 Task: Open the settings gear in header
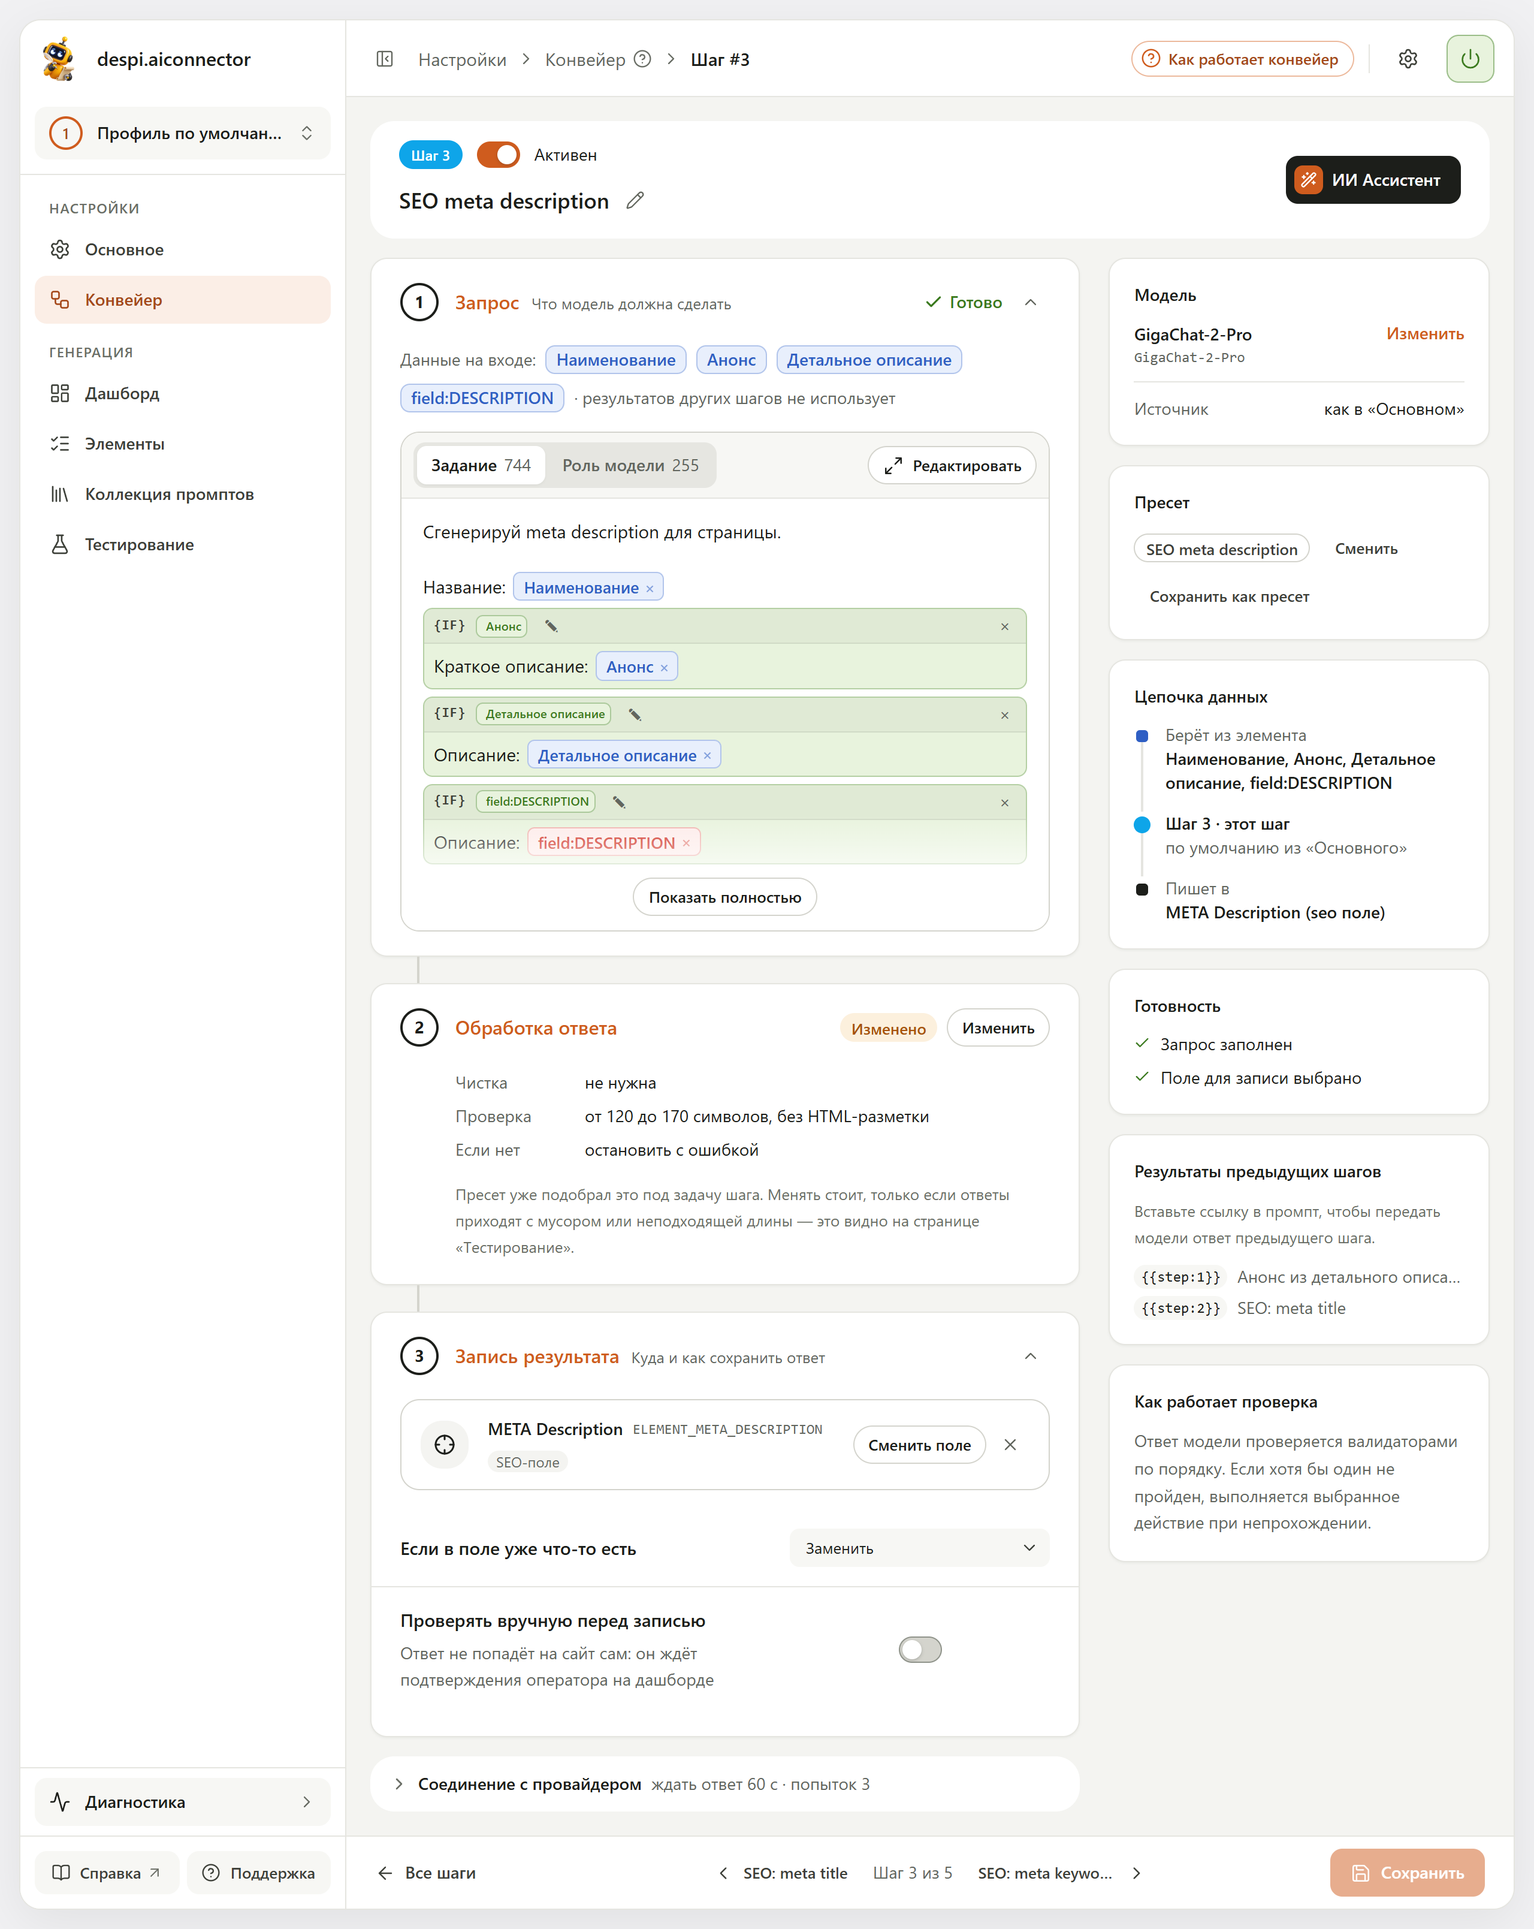(x=1408, y=59)
